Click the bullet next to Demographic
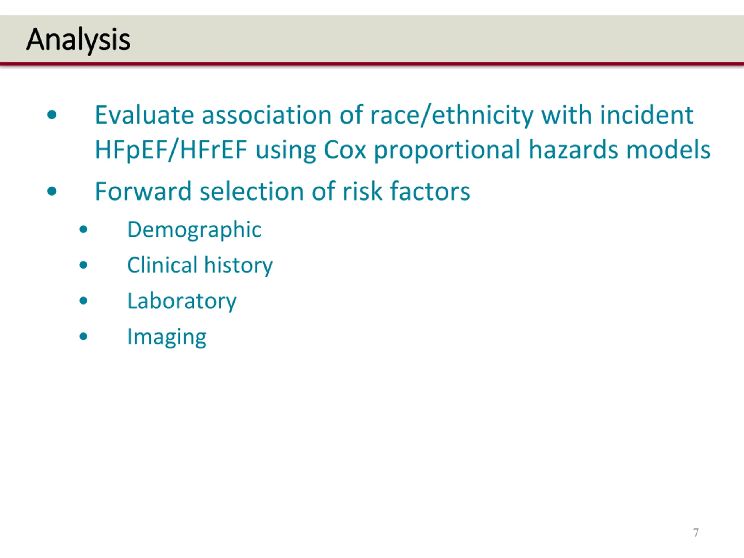Screen dimensions: 744x558 [x=83, y=230]
